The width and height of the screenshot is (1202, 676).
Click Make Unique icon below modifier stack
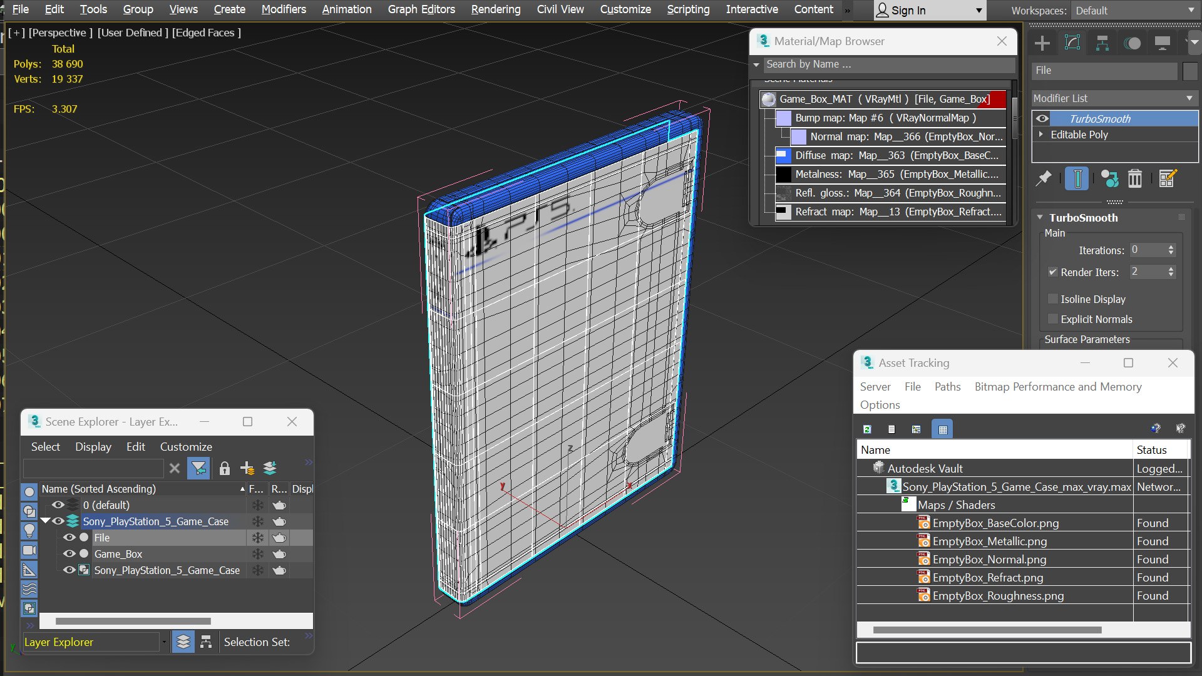[1109, 179]
